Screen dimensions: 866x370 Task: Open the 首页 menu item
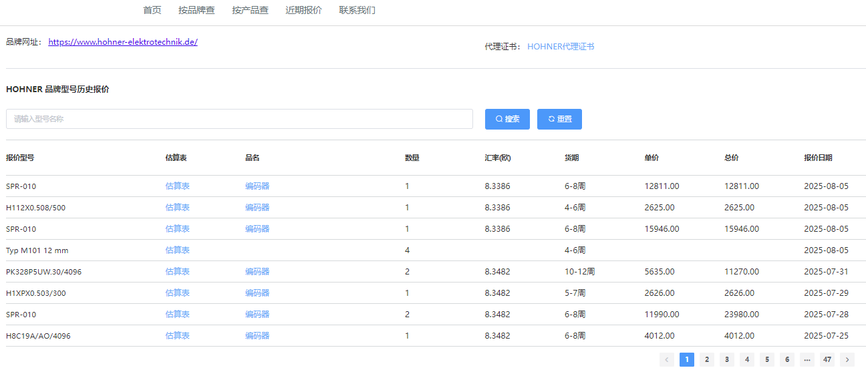point(152,10)
